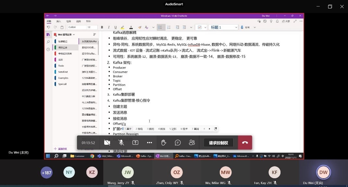Click the format painter icon
The image size is (348, 187).
[x=140, y=27]
